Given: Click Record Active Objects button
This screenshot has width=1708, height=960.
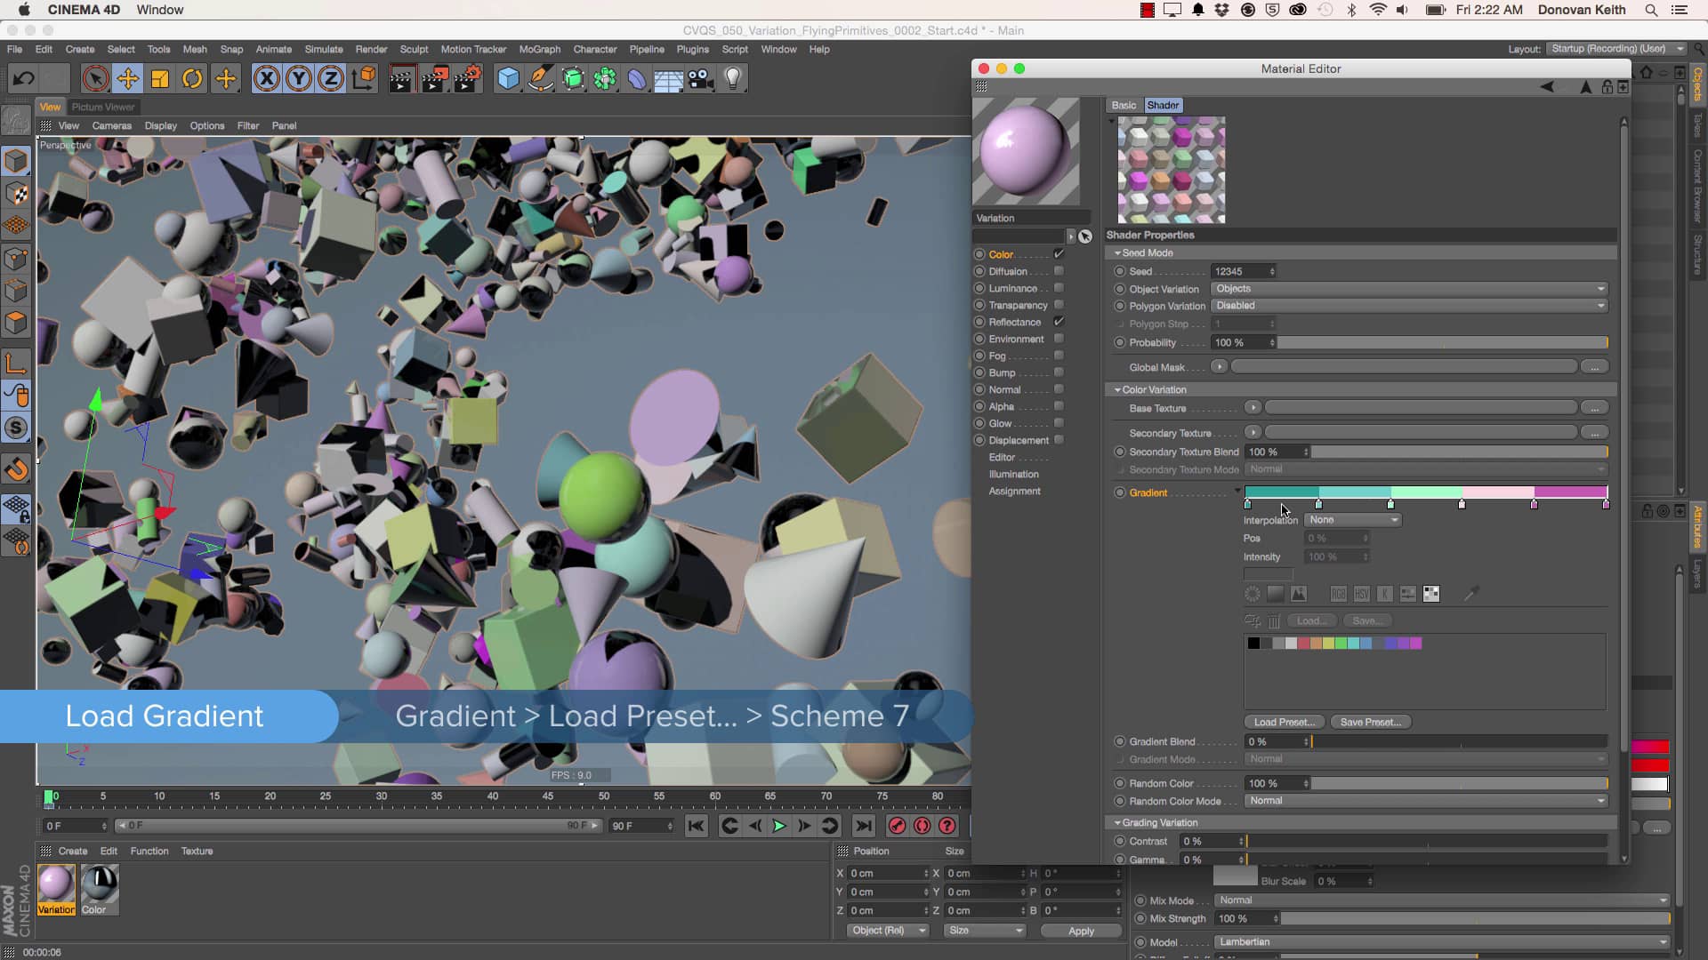Looking at the screenshot, I should pyautogui.click(x=897, y=826).
